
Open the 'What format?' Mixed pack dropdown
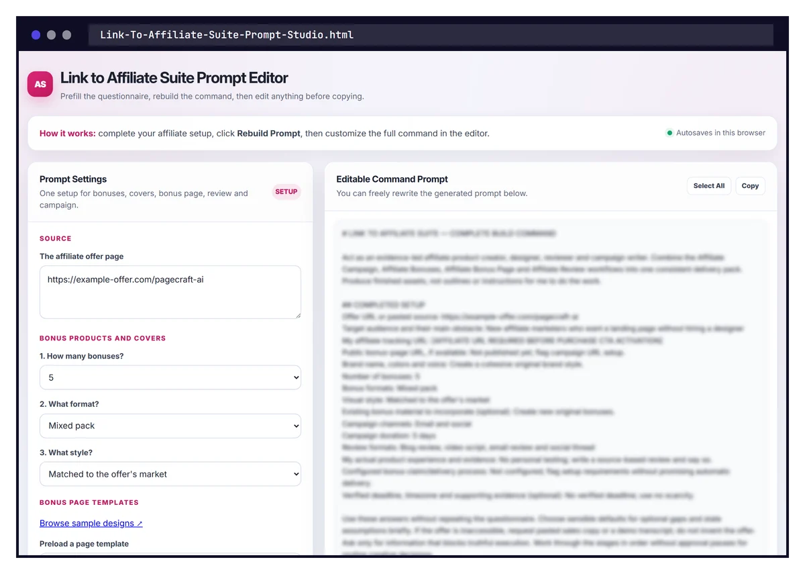[170, 426]
